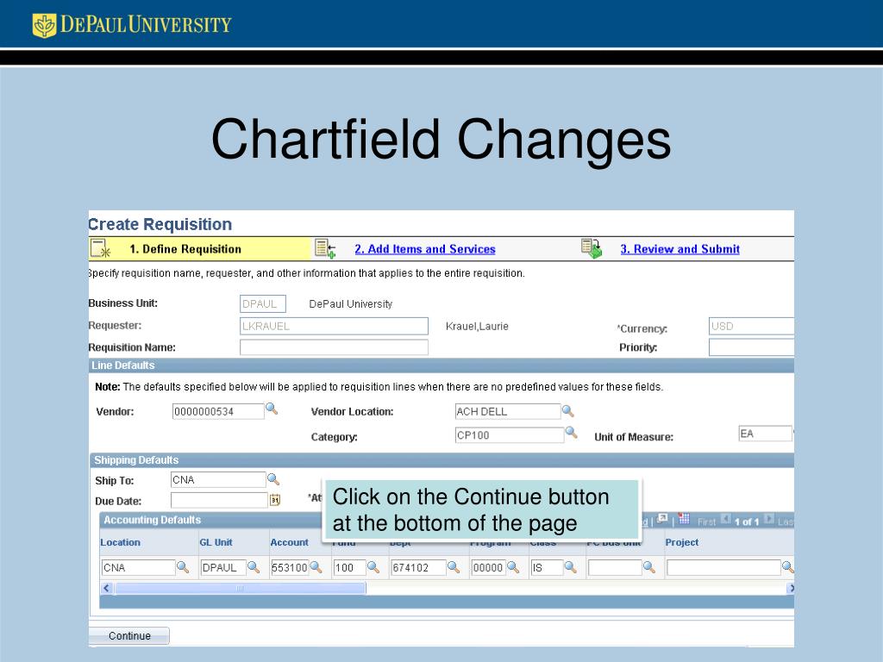This screenshot has height=662, width=883.
Task: Click the Currency field USD
Action: pyautogui.click(x=751, y=326)
